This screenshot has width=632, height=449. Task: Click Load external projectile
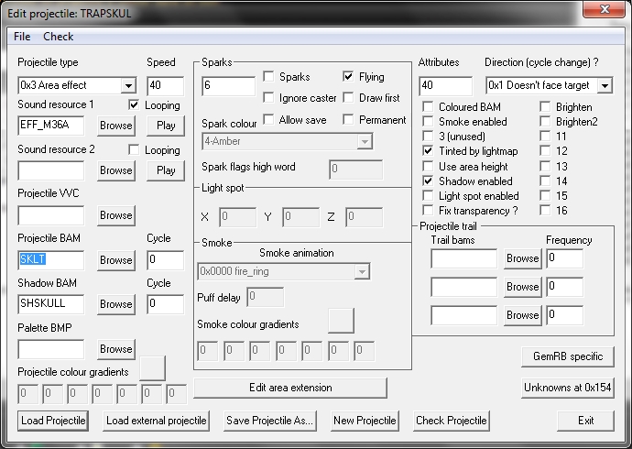[157, 421]
